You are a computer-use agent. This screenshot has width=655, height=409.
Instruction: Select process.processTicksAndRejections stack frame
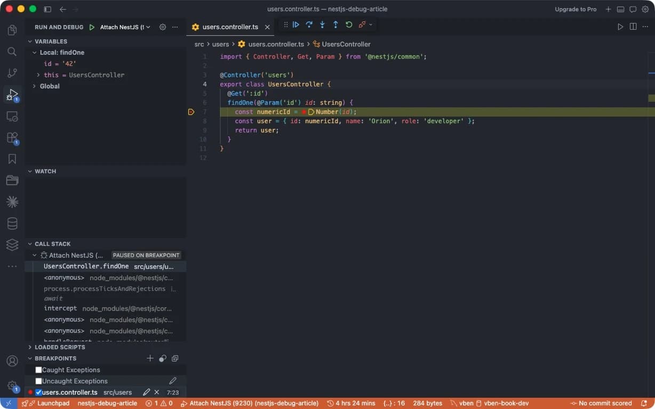tap(106, 289)
